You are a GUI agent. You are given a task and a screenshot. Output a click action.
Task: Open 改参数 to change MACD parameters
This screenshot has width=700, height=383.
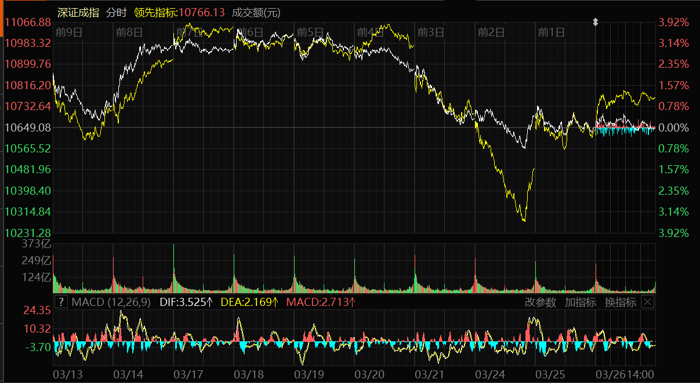coord(540,302)
